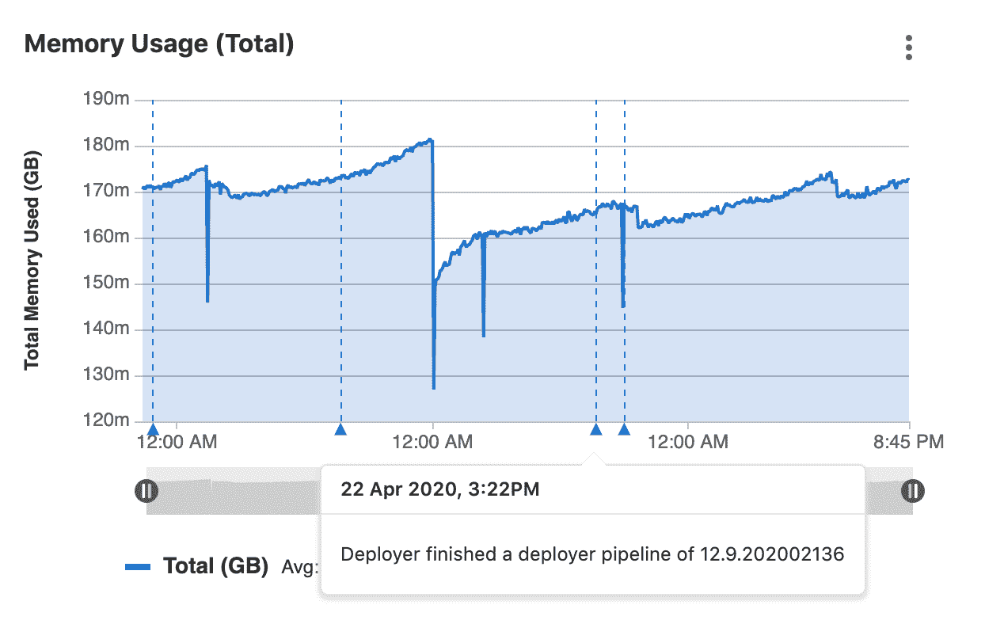Open the chart's three-dot options menu

(x=908, y=48)
